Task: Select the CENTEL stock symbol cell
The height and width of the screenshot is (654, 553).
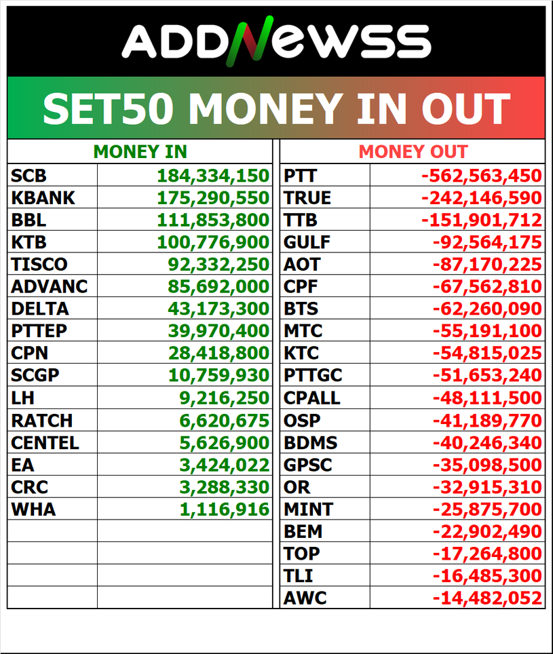Action: (x=45, y=443)
